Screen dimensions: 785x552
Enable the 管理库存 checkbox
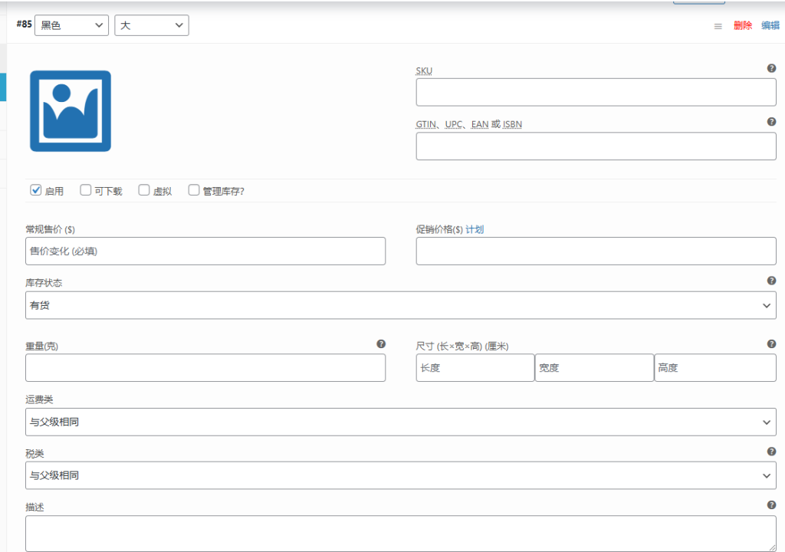click(x=193, y=189)
